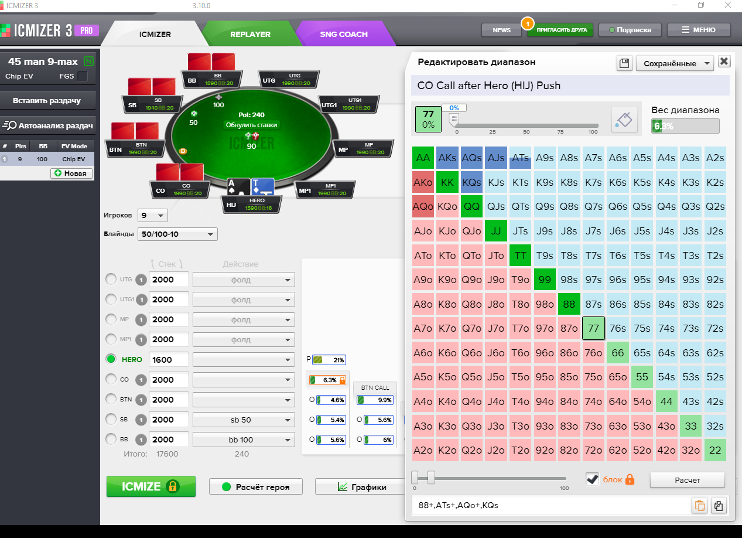Click the ICMIZER 3 PRO logo
The image size is (742, 538).
[x=50, y=30]
